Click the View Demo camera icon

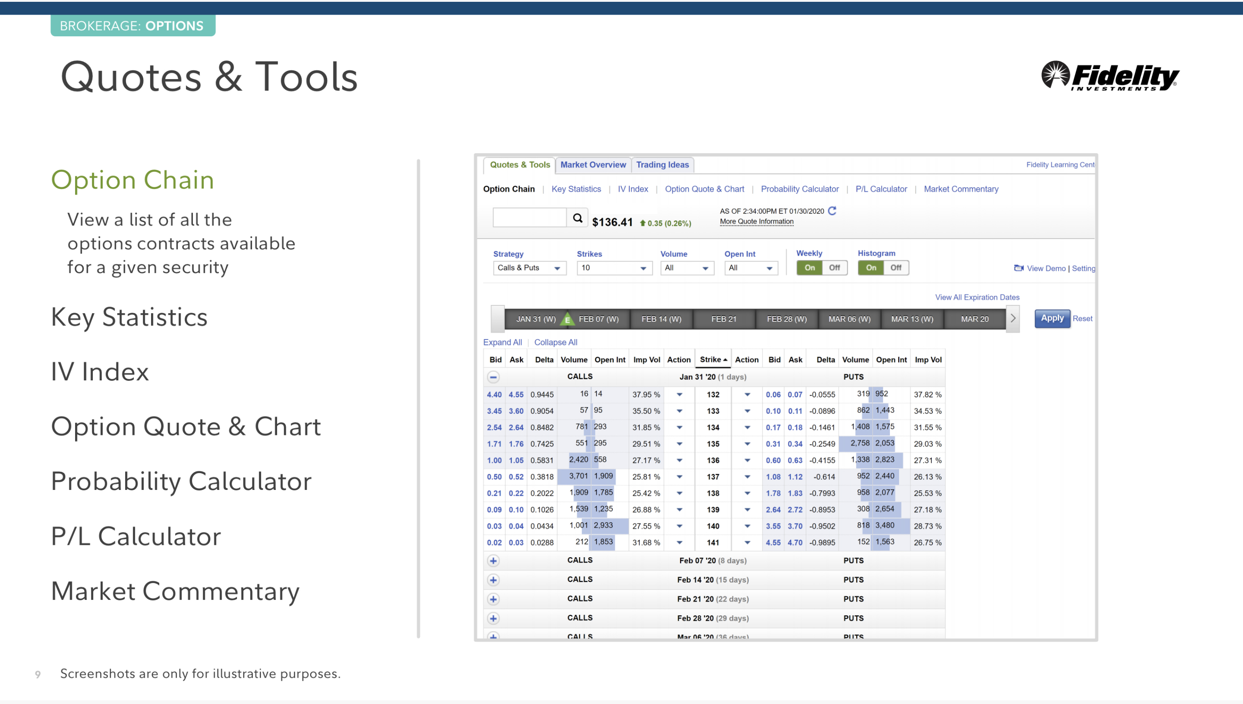(1018, 268)
